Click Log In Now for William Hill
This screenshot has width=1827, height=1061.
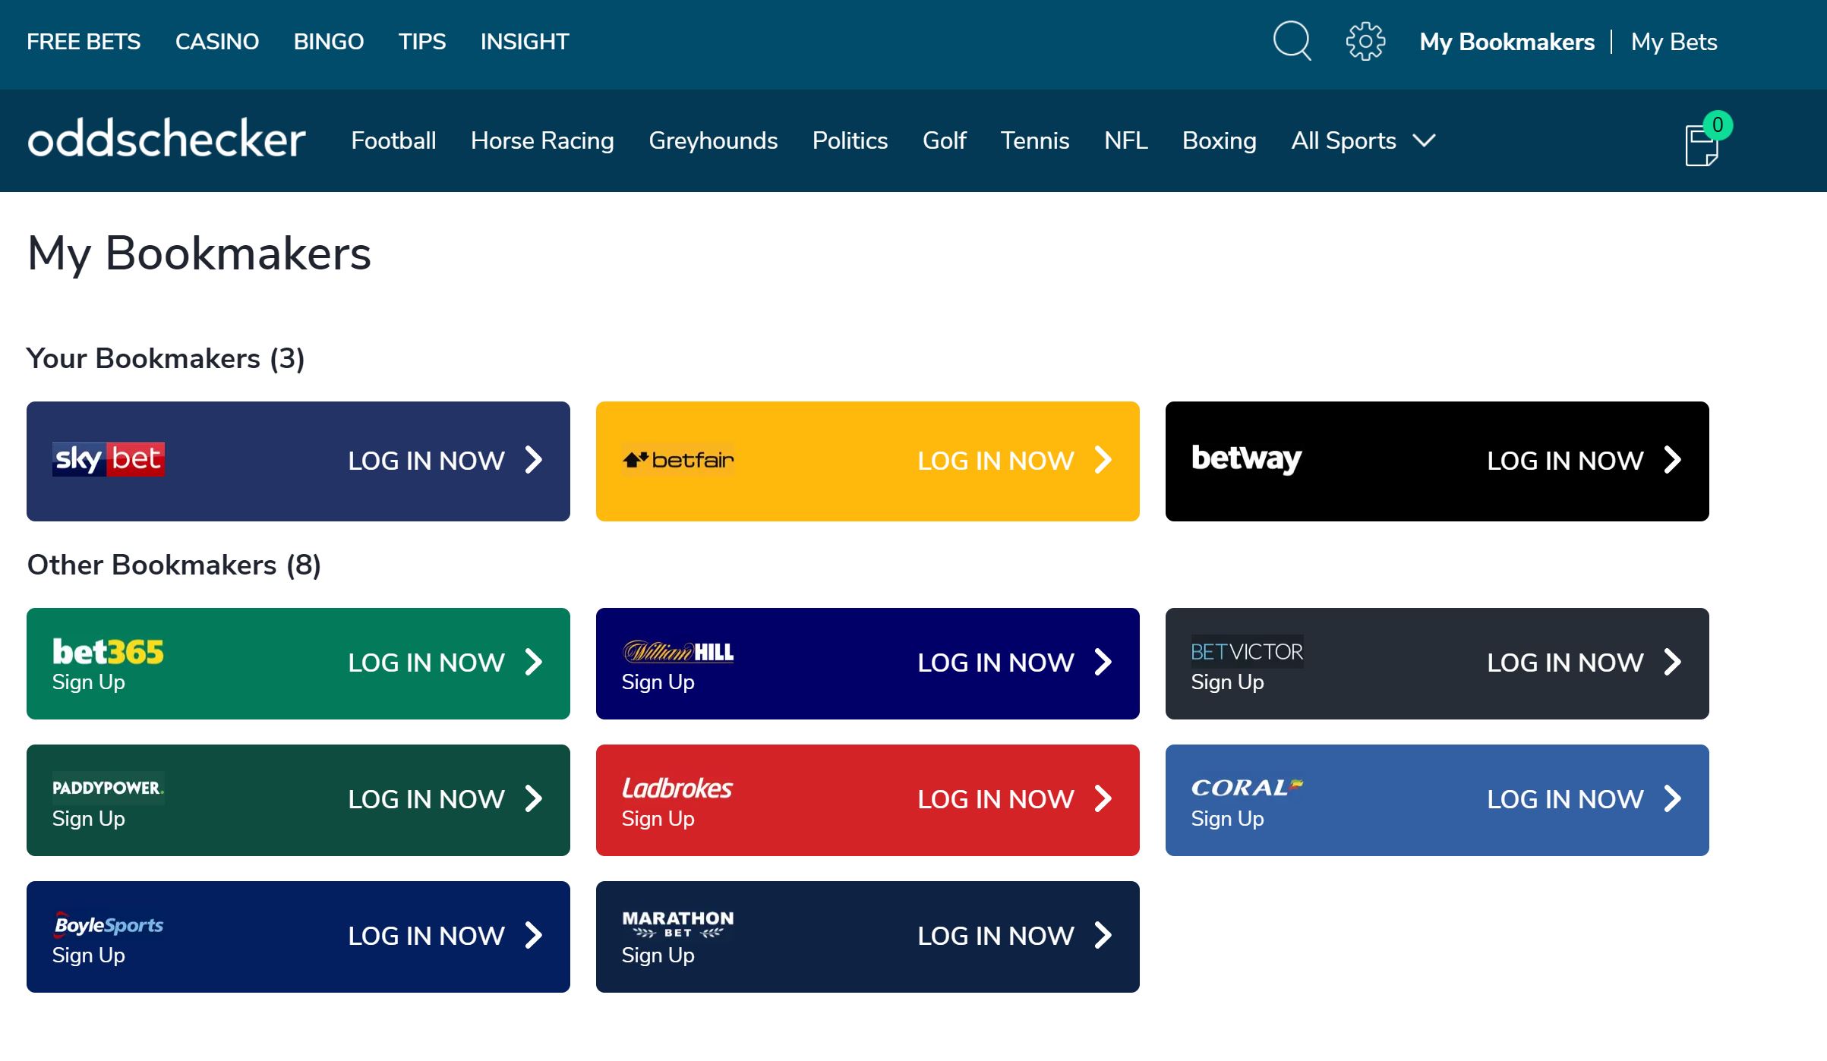point(998,662)
